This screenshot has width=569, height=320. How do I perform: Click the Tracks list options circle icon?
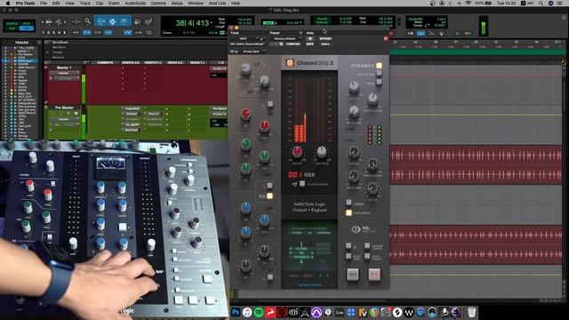(39, 43)
